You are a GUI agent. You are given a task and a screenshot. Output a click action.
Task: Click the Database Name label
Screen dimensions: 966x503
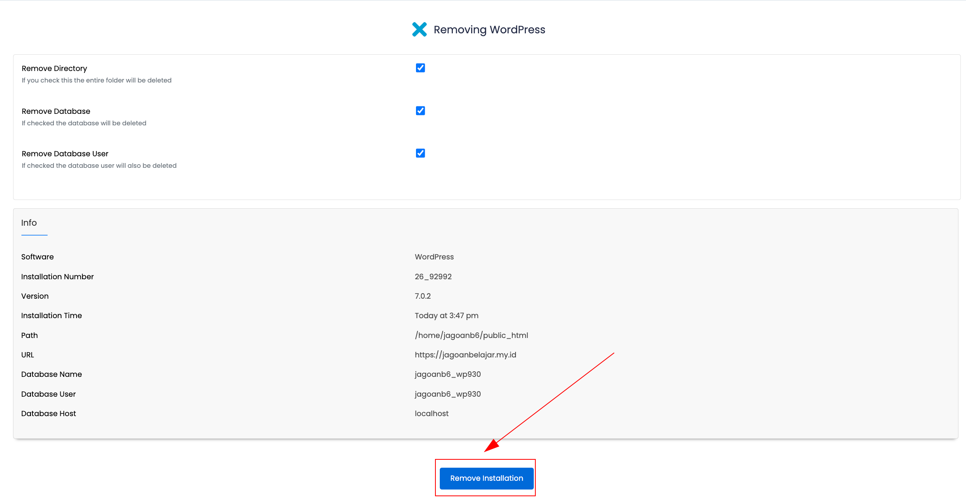point(52,374)
